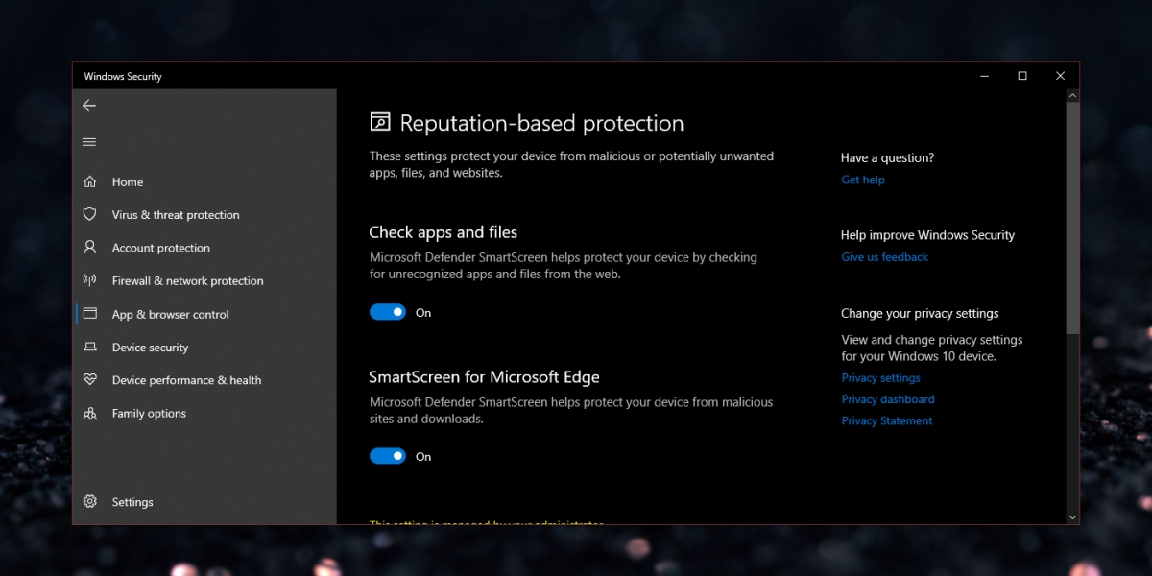
Task: Click the Settings gear icon
Action: 90,501
